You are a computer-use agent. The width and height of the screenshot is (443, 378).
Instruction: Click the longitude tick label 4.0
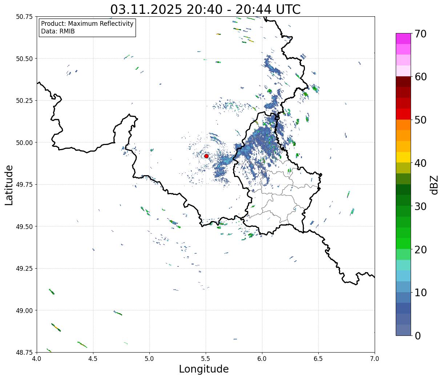37,359
